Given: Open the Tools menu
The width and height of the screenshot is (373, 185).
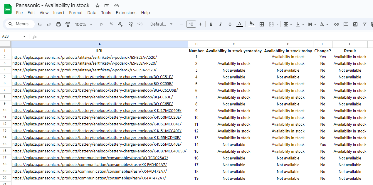Looking at the screenshot, I should click(x=106, y=13).
